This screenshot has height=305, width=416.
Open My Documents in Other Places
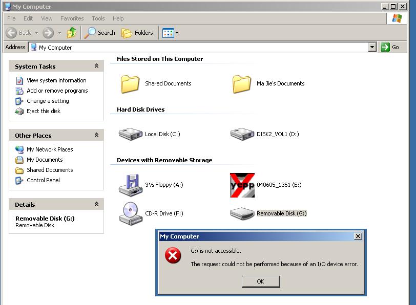(45, 160)
